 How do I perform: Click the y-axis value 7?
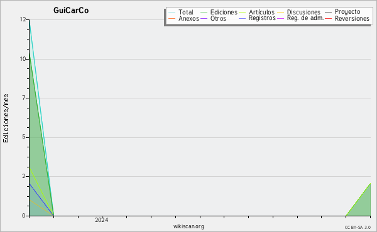point(24,98)
